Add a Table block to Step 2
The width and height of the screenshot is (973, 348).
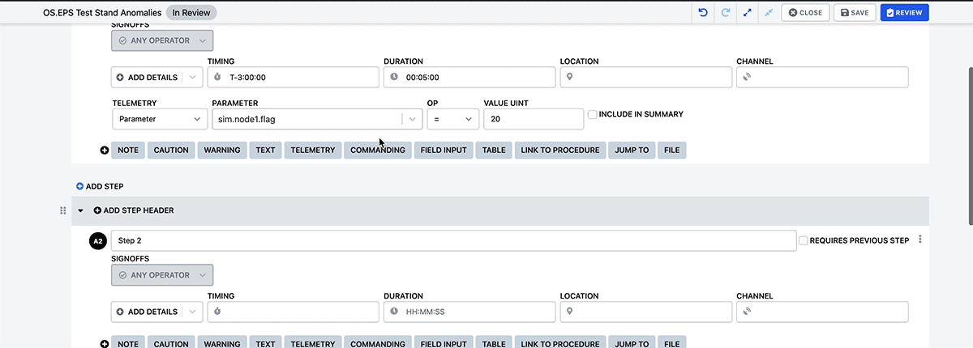click(494, 342)
